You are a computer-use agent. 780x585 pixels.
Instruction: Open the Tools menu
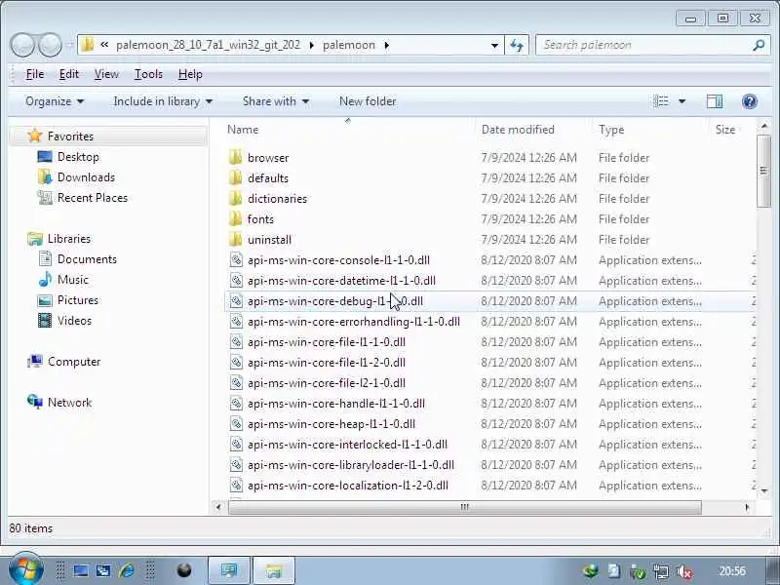[x=148, y=74]
